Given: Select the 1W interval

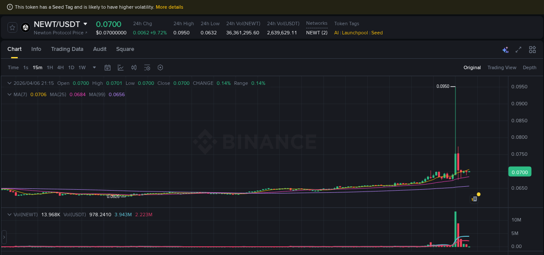Looking at the screenshot, I should tap(82, 67).
